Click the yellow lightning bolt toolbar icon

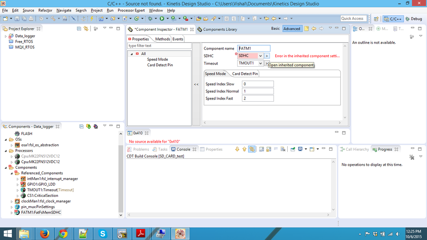coord(92,18)
